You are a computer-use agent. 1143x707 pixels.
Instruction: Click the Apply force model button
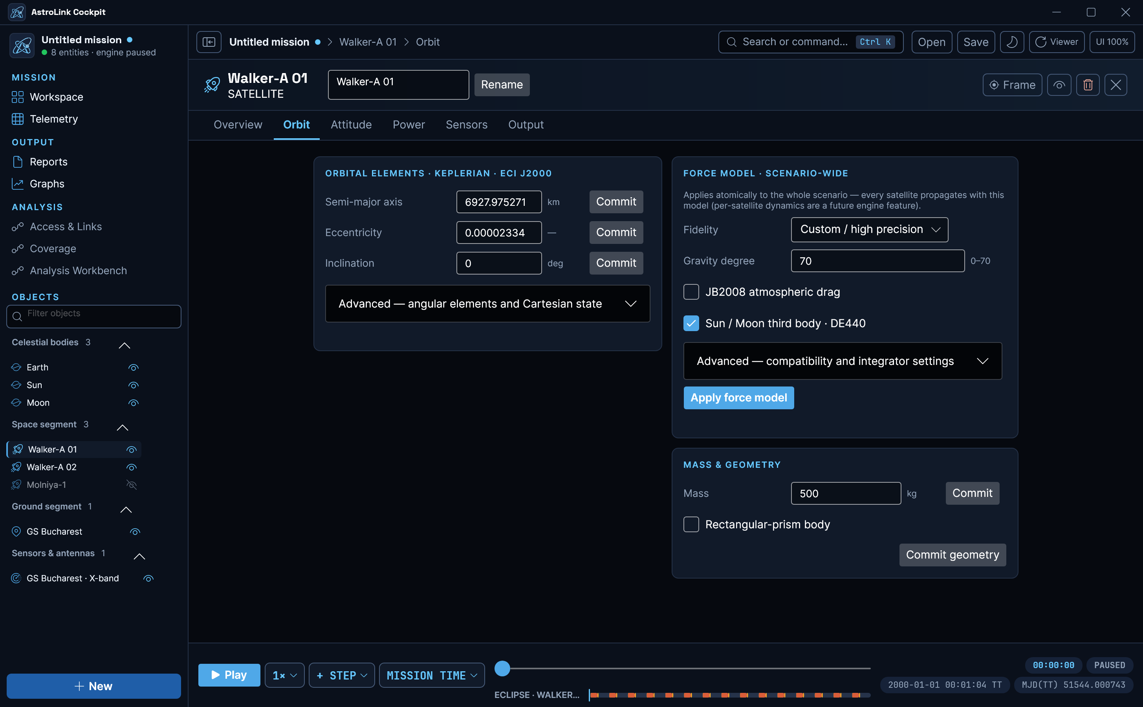738,397
